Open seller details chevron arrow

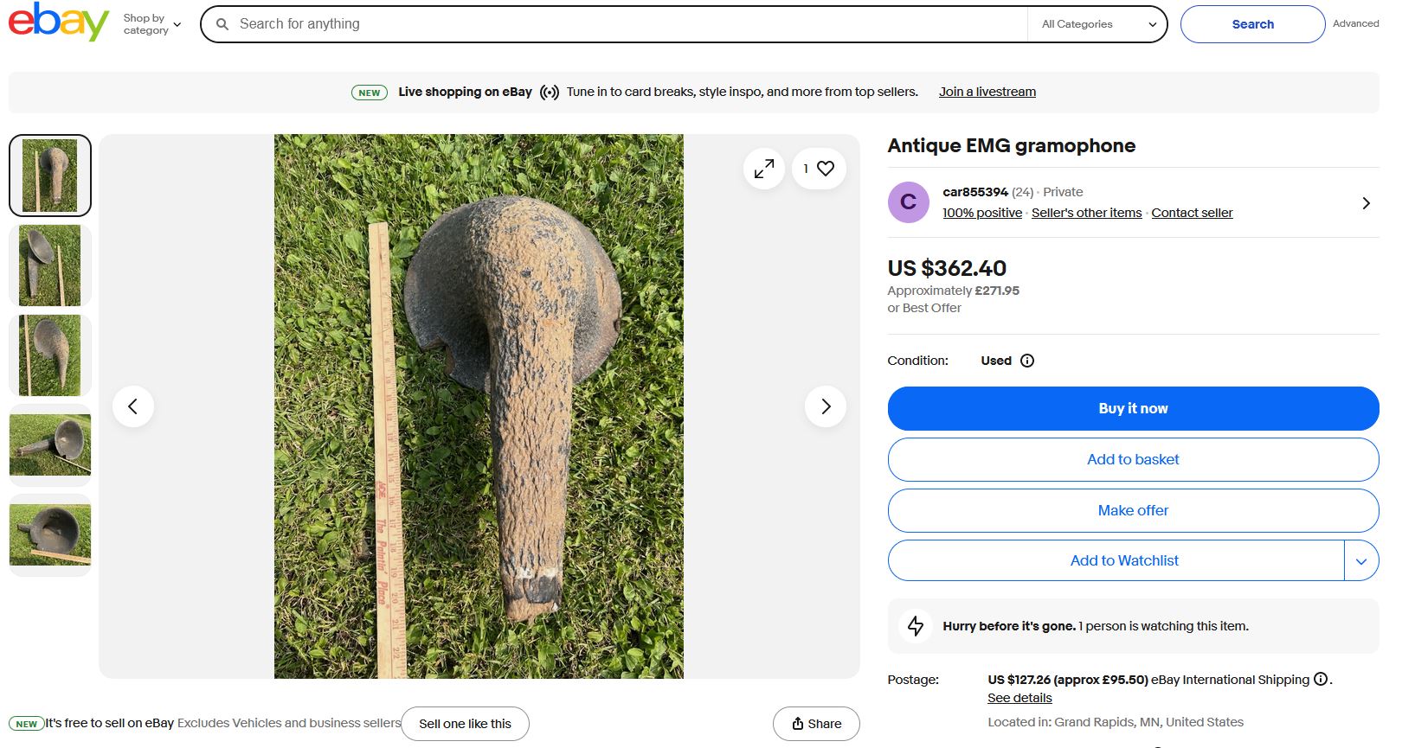point(1366,203)
